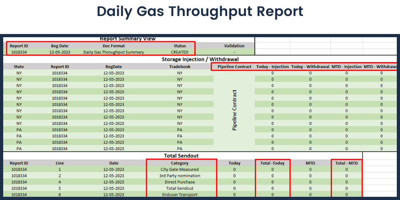
Task: Select the Storage Injection / Withdrawal heading
Action: point(200,60)
